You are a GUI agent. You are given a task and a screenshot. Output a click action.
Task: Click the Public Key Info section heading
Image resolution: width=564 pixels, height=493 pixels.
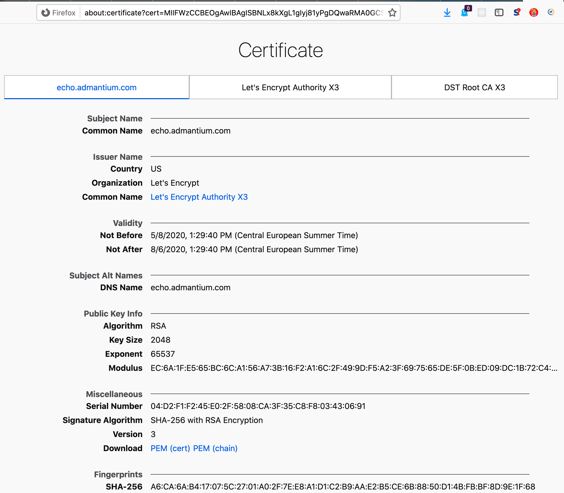(113, 314)
